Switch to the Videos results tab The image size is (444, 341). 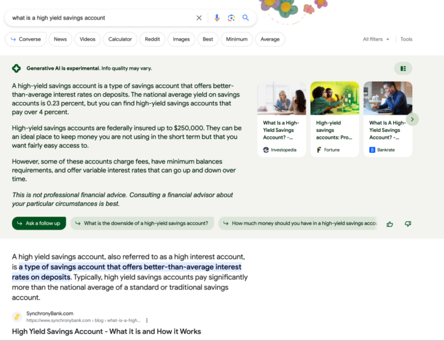88,39
